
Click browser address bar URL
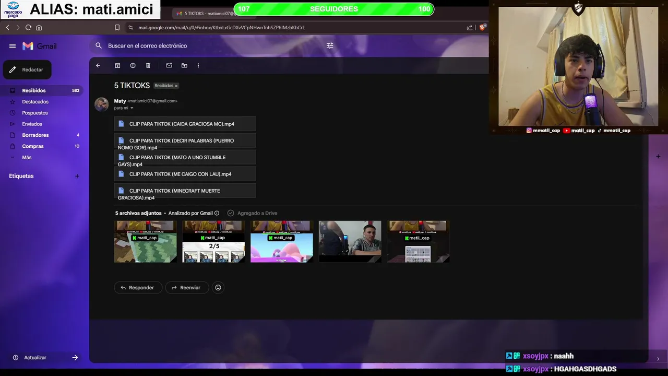point(221,28)
